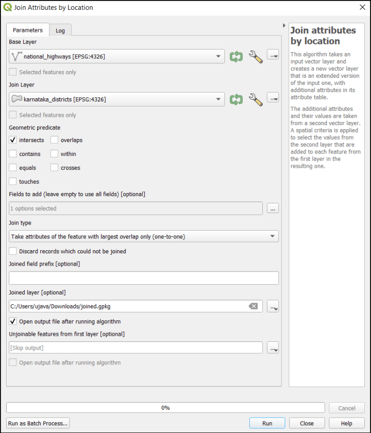Click iterate-over-layer icon for Join Layer

point(236,99)
